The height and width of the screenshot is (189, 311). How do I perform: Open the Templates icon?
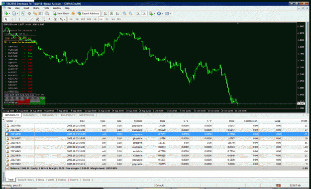(x=167, y=13)
